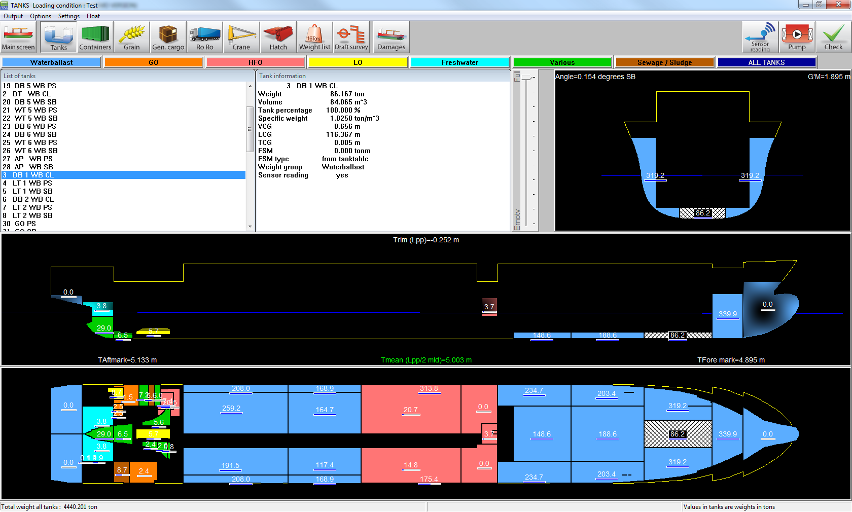Open the Options menu
The width and height of the screenshot is (852, 512).
tap(41, 16)
